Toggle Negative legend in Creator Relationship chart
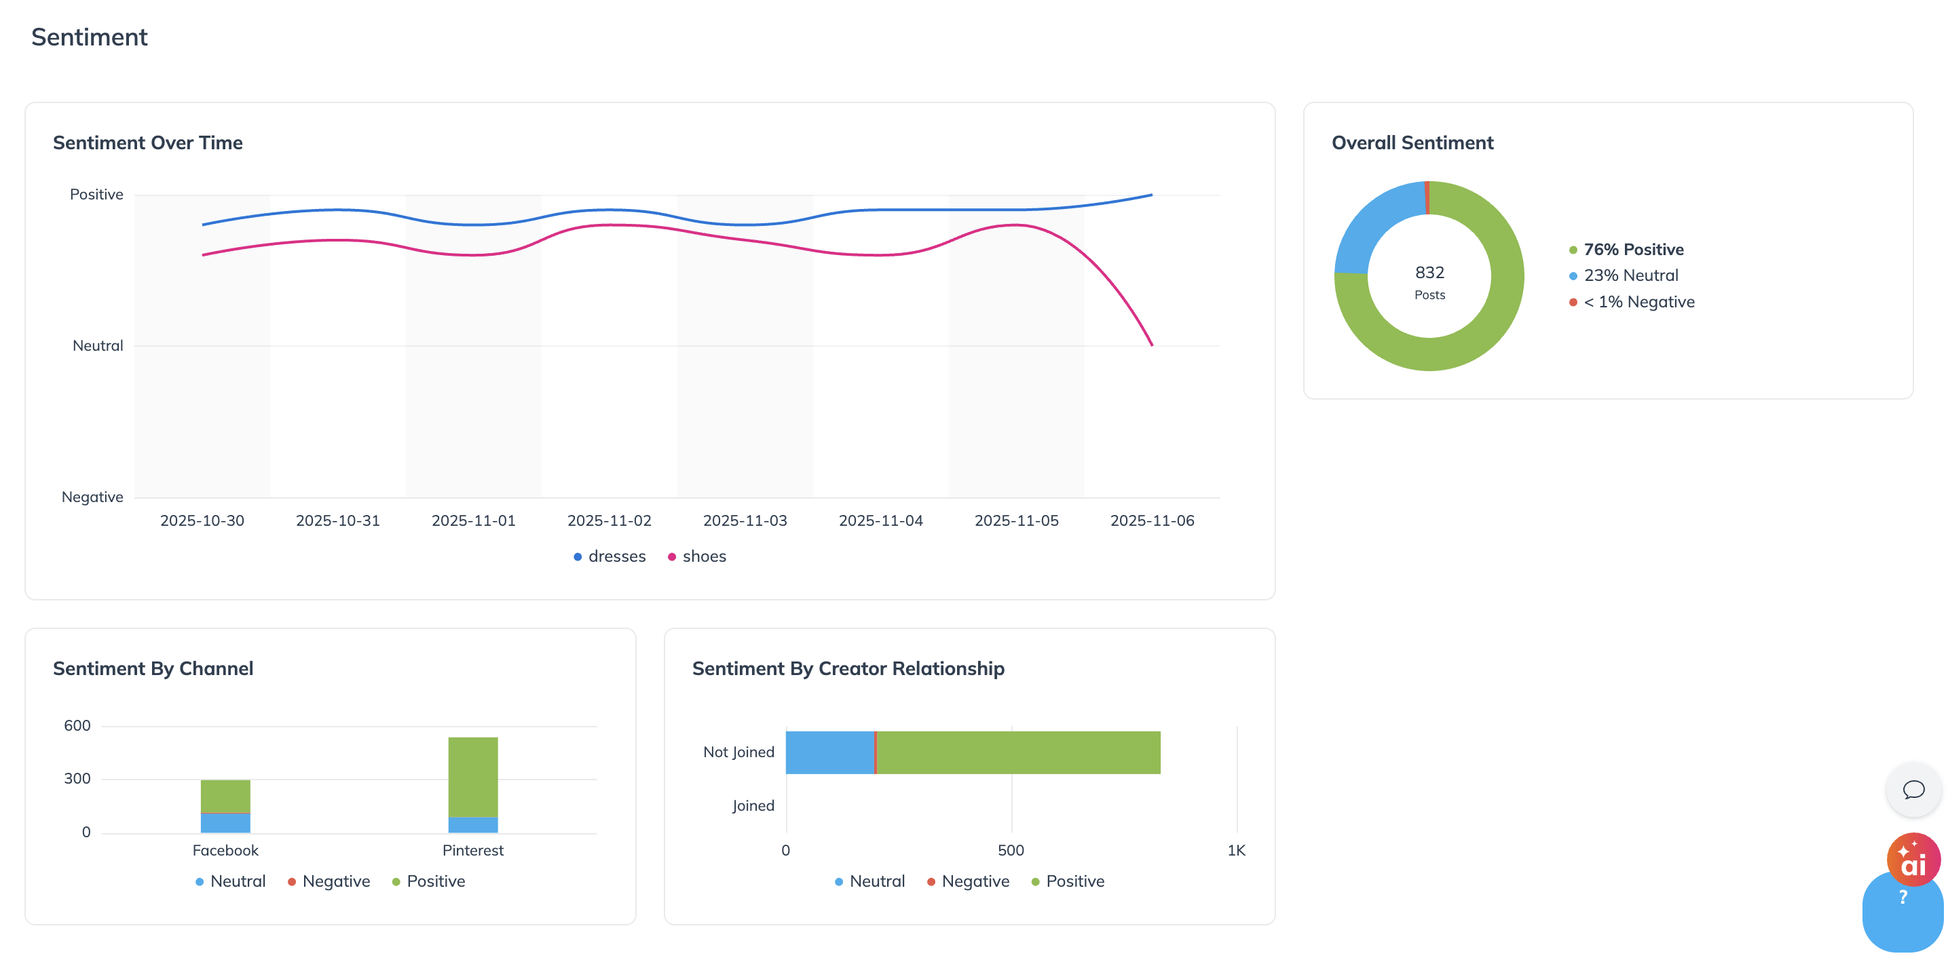The width and height of the screenshot is (1948, 958). [x=968, y=881]
